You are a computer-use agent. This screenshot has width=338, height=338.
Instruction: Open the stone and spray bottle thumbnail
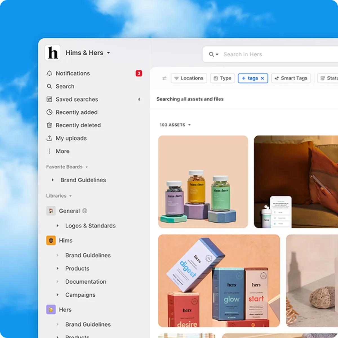click(312, 281)
